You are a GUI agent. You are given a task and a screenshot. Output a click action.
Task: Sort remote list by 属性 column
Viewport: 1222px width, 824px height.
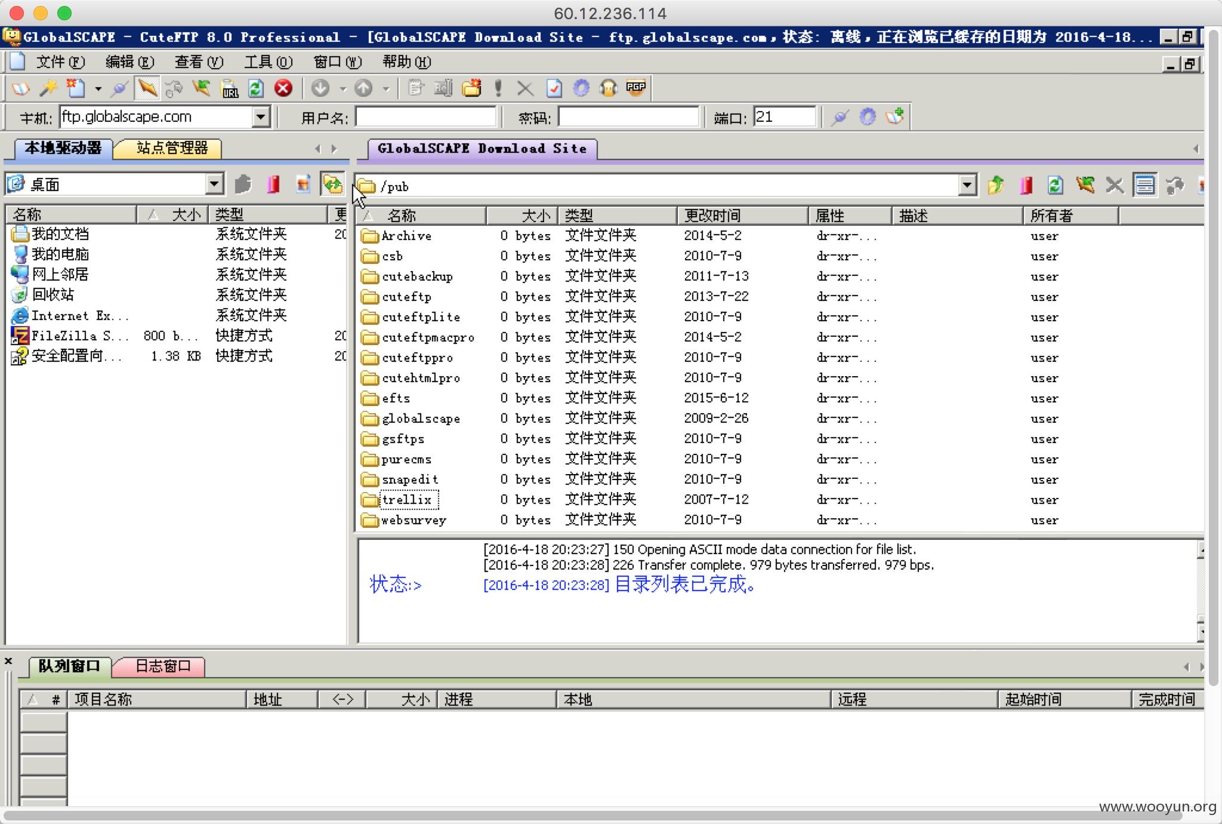(850, 216)
